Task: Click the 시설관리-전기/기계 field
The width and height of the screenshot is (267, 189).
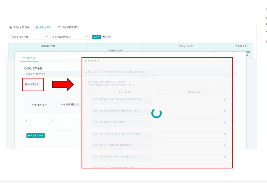Action: point(53,74)
